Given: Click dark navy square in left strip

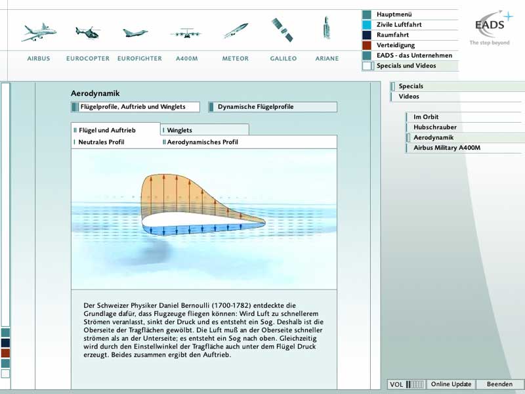Looking at the screenshot, I should [x=6, y=343].
